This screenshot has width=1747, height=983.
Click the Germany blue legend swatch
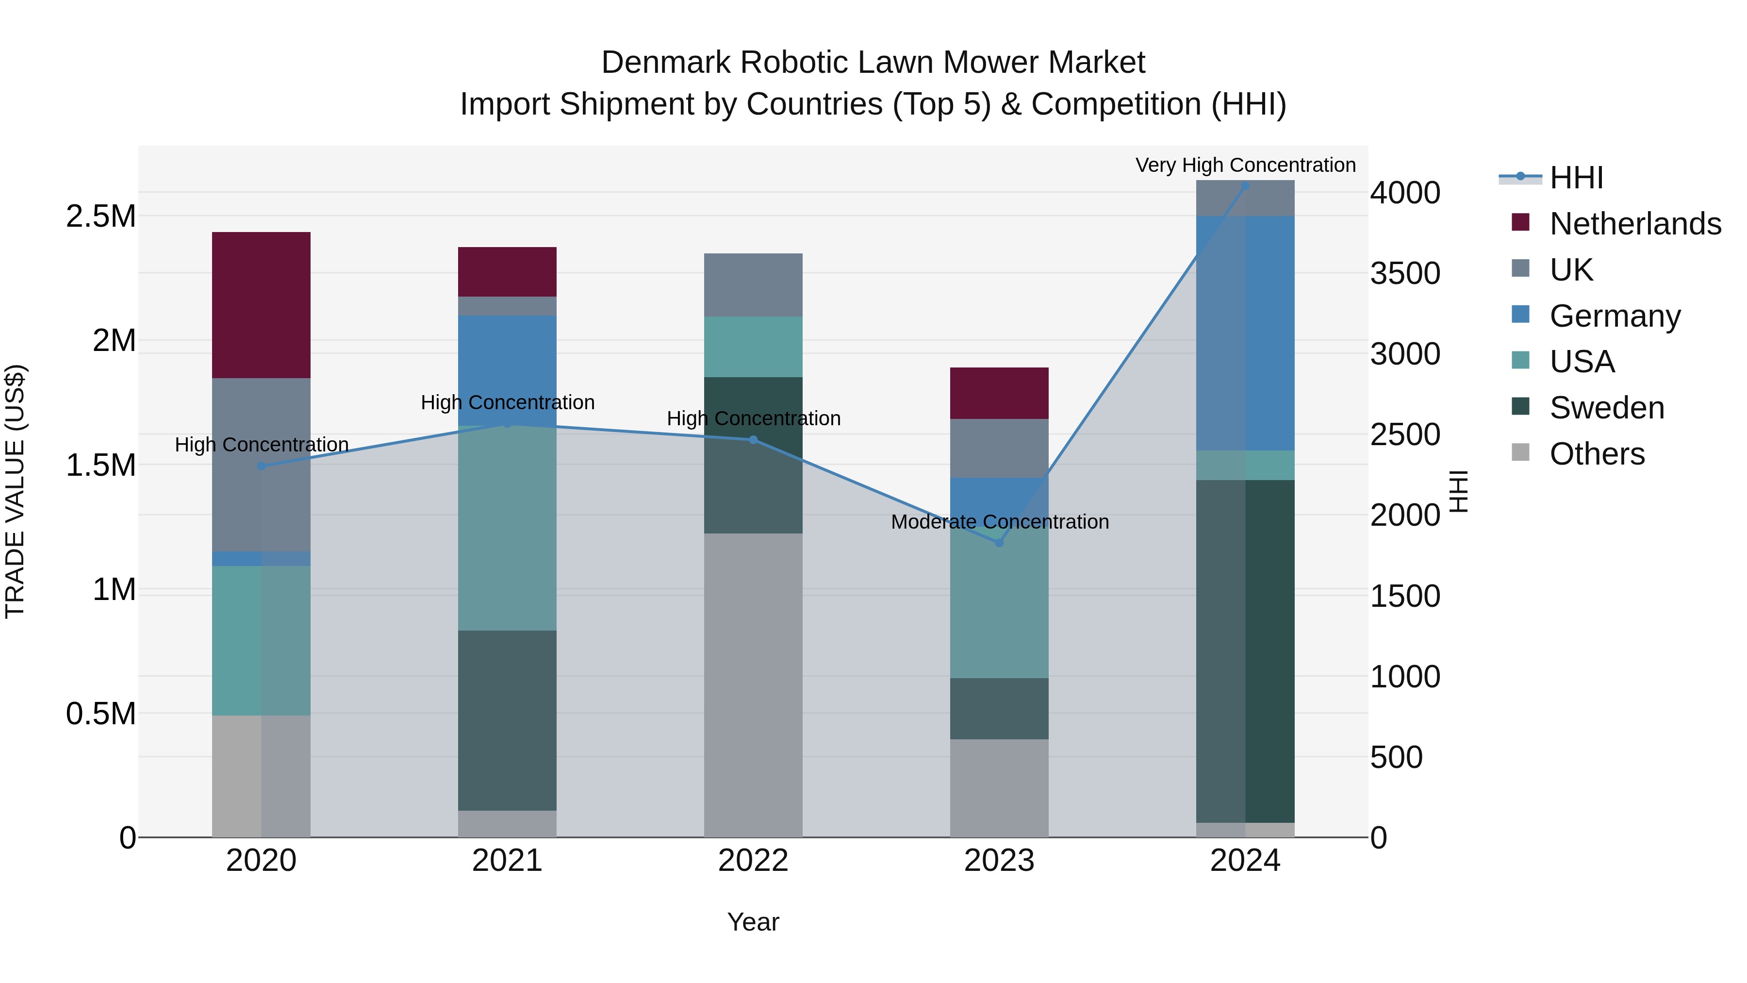point(1520,314)
